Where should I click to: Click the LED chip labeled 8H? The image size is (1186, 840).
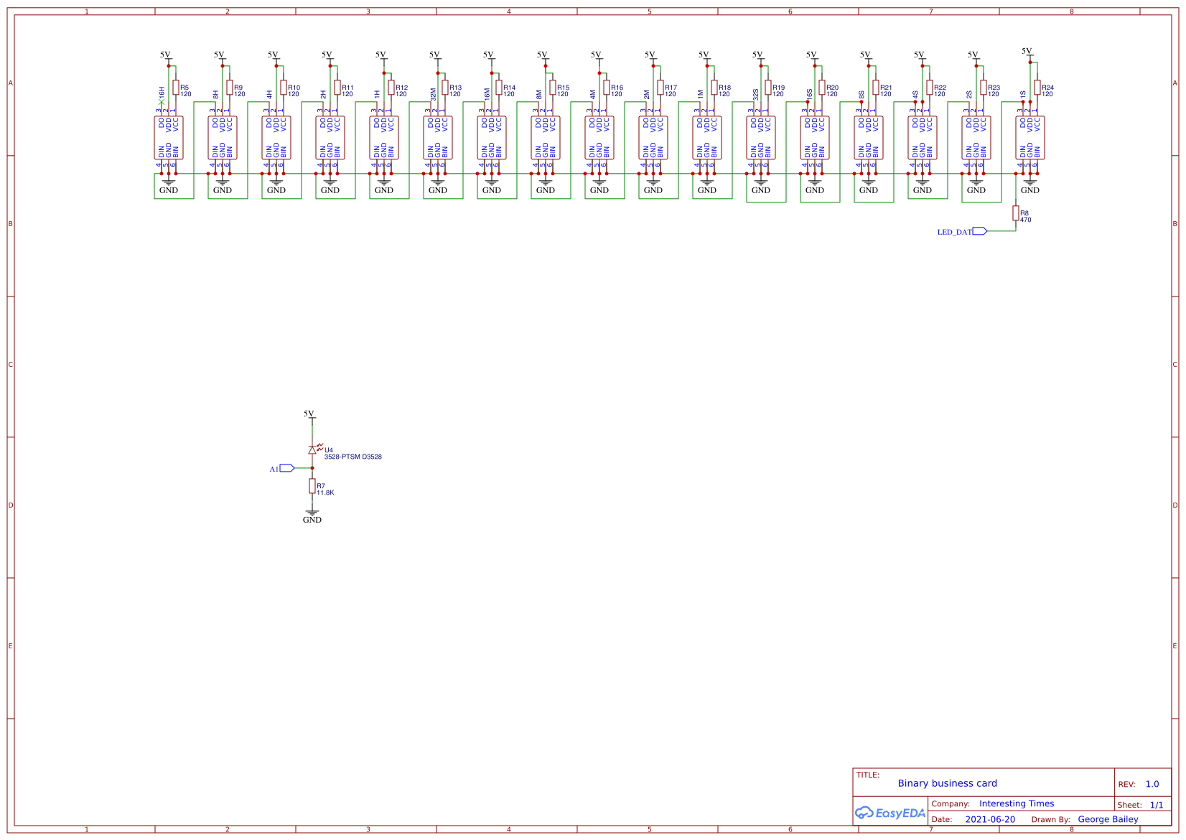[x=223, y=138]
